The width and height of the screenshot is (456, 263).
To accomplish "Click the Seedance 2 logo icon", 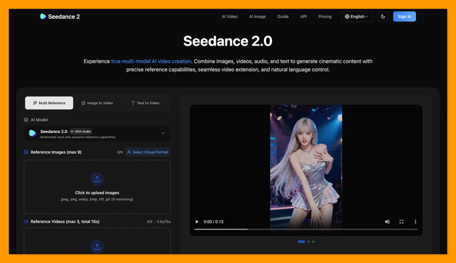I will pos(43,16).
